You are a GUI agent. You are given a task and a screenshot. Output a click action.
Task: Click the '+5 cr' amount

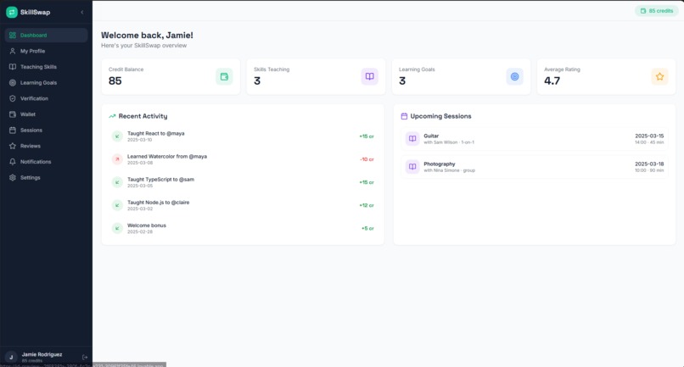click(x=367, y=228)
